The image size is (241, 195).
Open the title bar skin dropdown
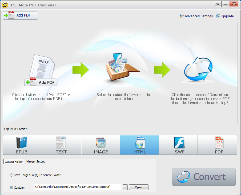[217, 4]
